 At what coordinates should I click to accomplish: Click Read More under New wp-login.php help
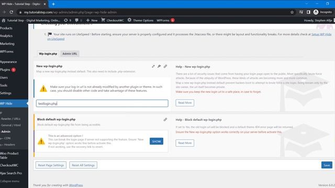coord(185,103)
